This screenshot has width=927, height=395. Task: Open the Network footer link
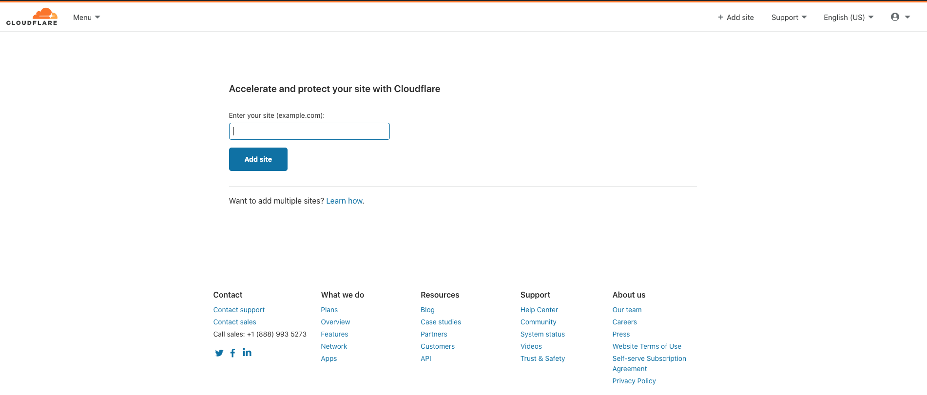tap(334, 346)
